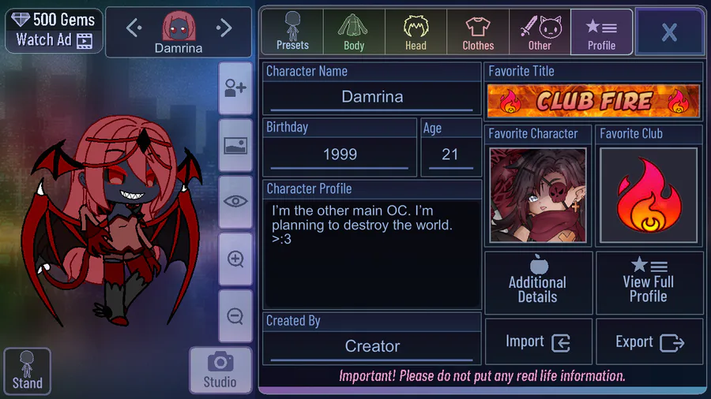Switch to the Presets tab

tap(292, 32)
